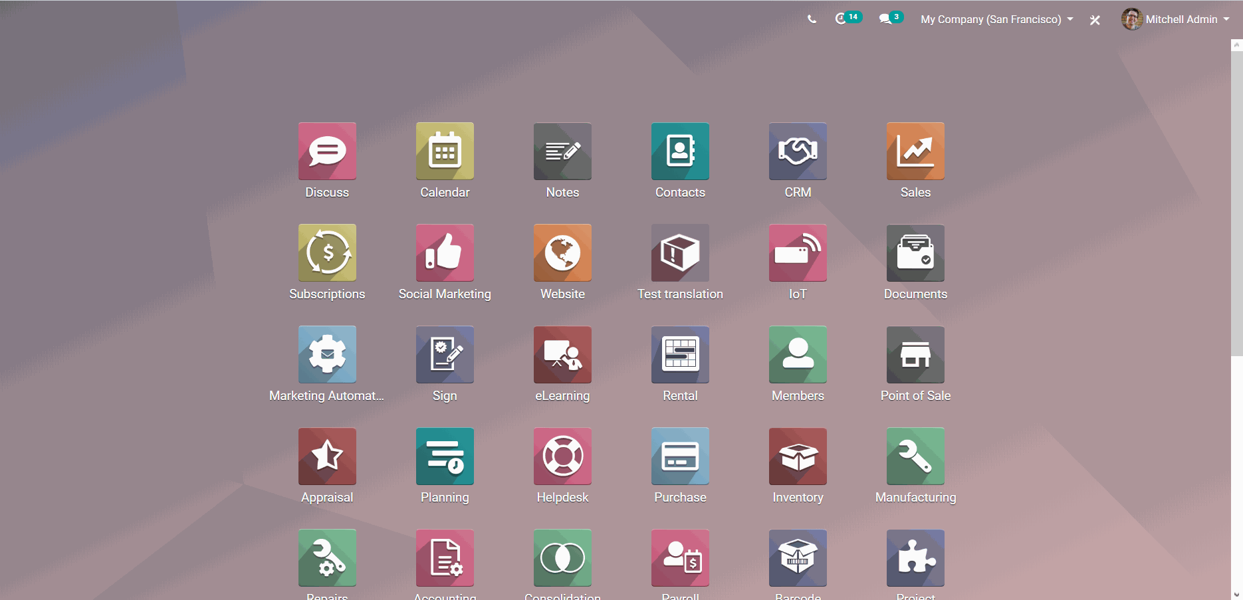This screenshot has width=1243, height=600.
Task: Launch the Manufacturing app
Action: pos(915,456)
